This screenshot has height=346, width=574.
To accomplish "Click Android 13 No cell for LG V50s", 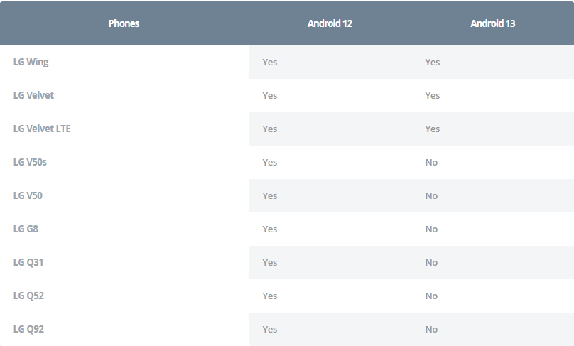I will pyautogui.click(x=431, y=162).
